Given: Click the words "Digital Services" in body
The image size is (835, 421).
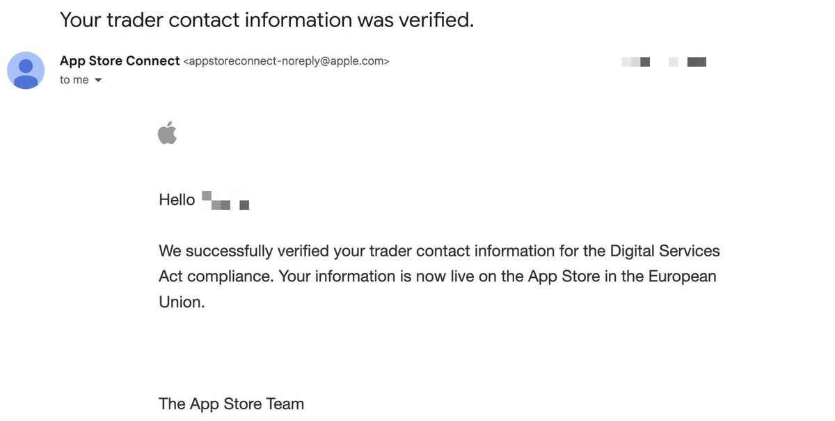Looking at the screenshot, I should tap(665, 250).
